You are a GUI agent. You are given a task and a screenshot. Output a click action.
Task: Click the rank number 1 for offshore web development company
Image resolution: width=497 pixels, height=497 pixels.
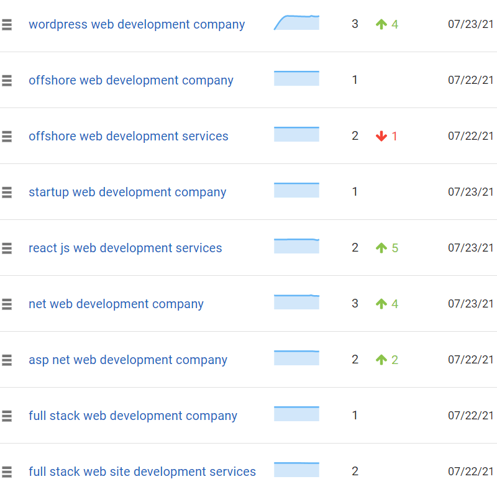[355, 80]
